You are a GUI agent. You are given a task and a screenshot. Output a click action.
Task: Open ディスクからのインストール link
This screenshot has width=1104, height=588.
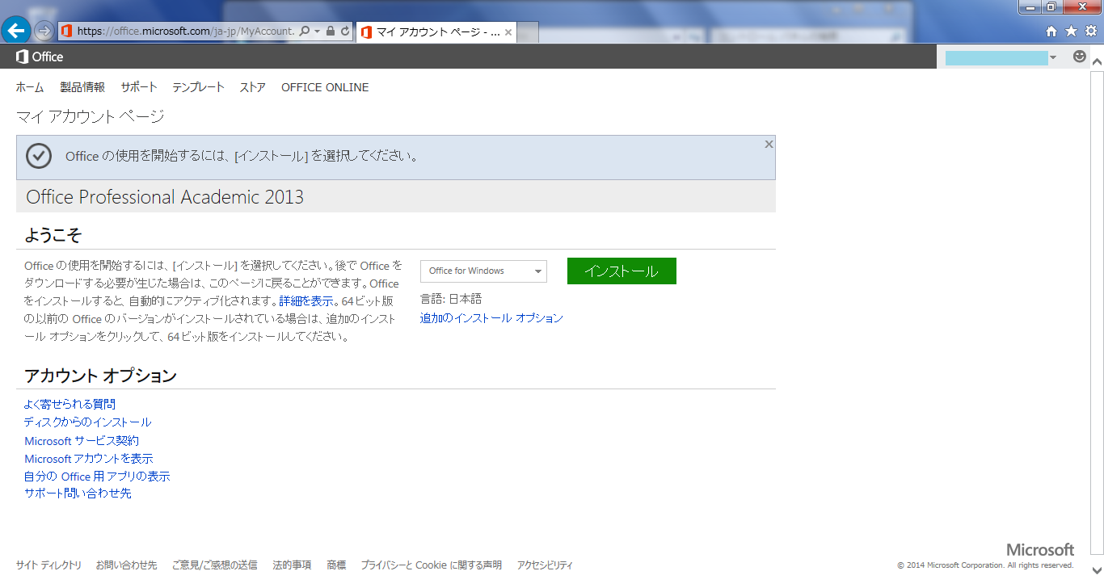[x=88, y=422]
